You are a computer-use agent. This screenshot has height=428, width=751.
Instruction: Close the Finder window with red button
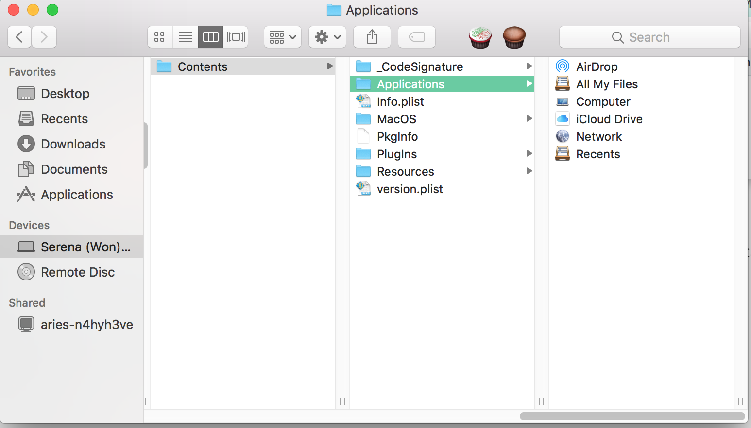click(14, 10)
